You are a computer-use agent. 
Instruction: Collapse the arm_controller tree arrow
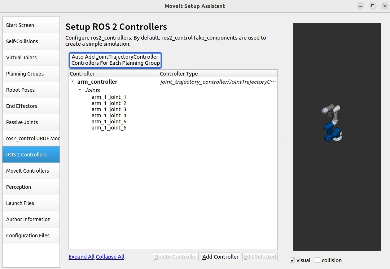pos(73,82)
